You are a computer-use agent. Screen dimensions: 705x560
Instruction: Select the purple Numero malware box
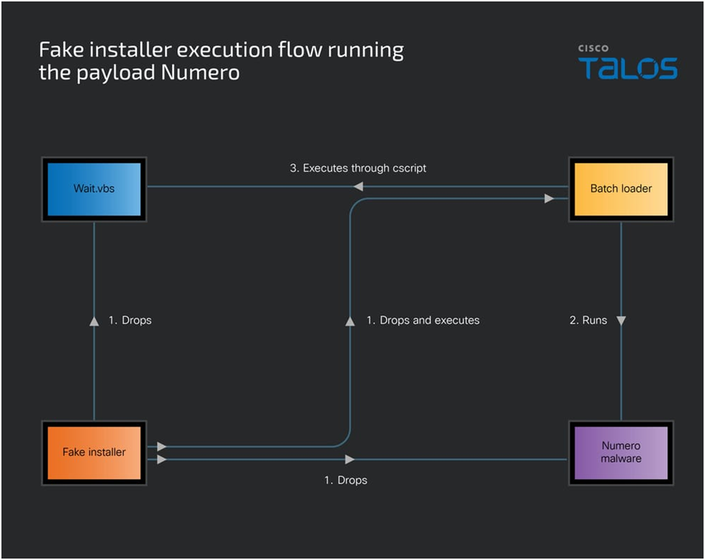click(x=621, y=453)
